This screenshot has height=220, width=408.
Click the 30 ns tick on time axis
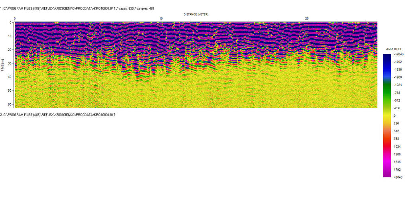pos(9,63)
